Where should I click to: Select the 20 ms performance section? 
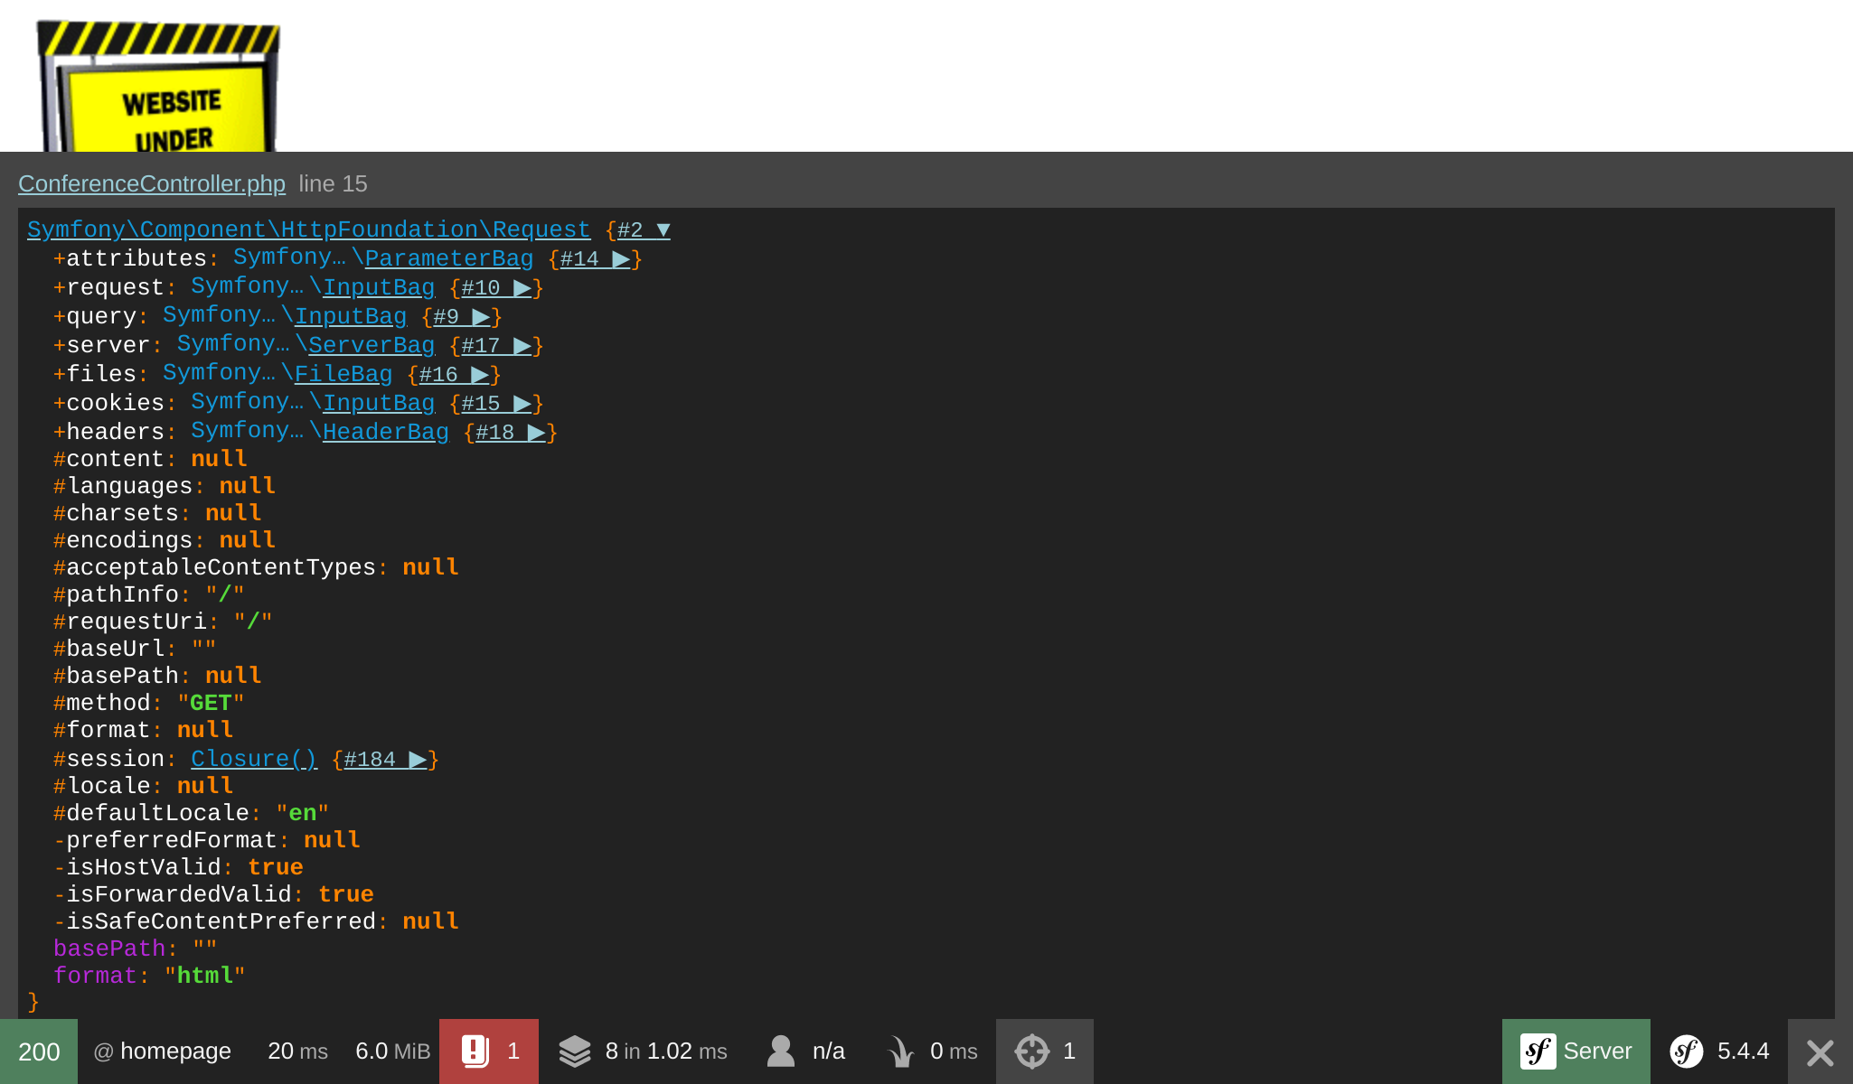[298, 1051]
